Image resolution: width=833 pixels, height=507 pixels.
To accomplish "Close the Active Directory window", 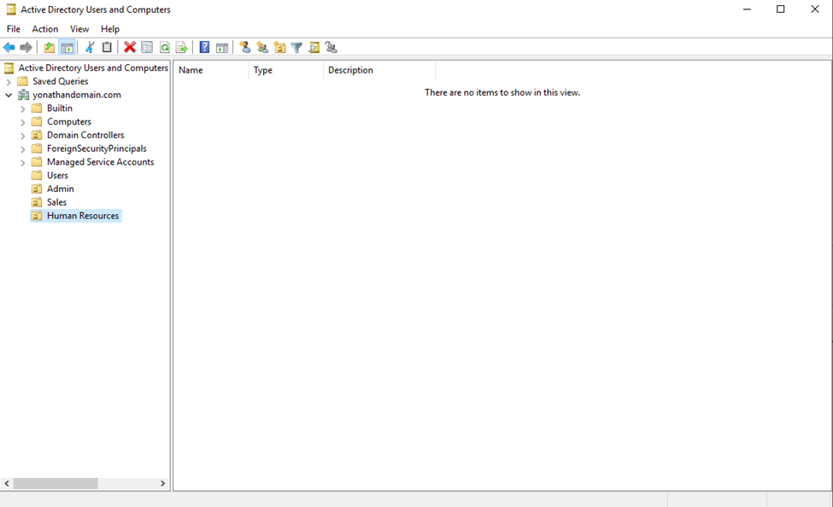I will tap(814, 9).
